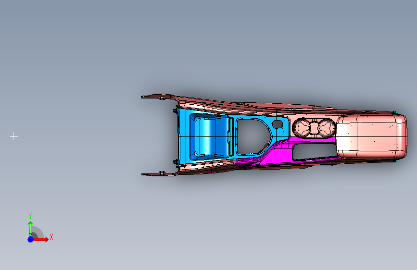The width and height of the screenshot is (417, 270).
Task: Click the green Y axis arrow of triad
Action: point(30,229)
